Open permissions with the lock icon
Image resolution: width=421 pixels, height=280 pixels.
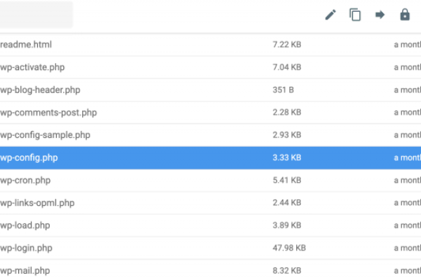[405, 15]
